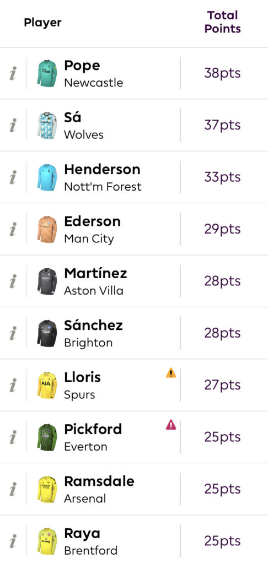The width and height of the screenshot is (268, 564).
Task: Sort by Total Points column header
Action: coord(223,22)
